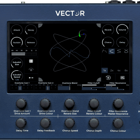Click the Suborbit Speed dial
The height and width of the screenshot is (140, 140).
tap(17, 76)
